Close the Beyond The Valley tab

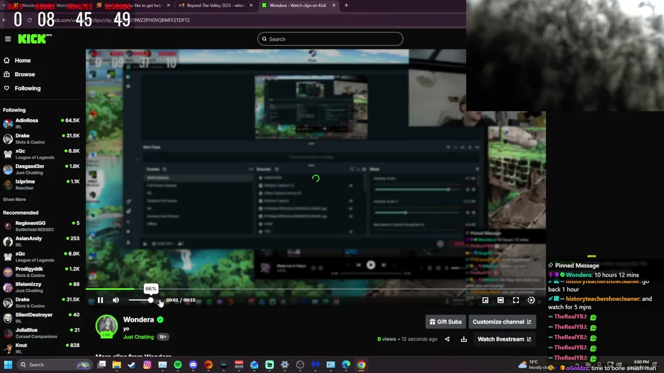coord(252,5)
